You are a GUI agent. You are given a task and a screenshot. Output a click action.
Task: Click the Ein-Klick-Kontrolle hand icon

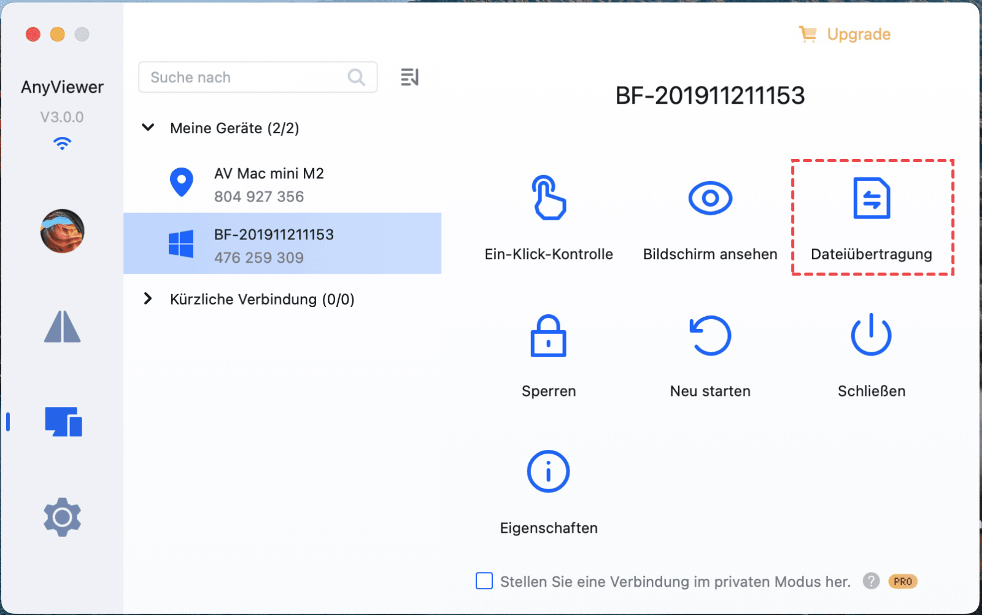548,198
